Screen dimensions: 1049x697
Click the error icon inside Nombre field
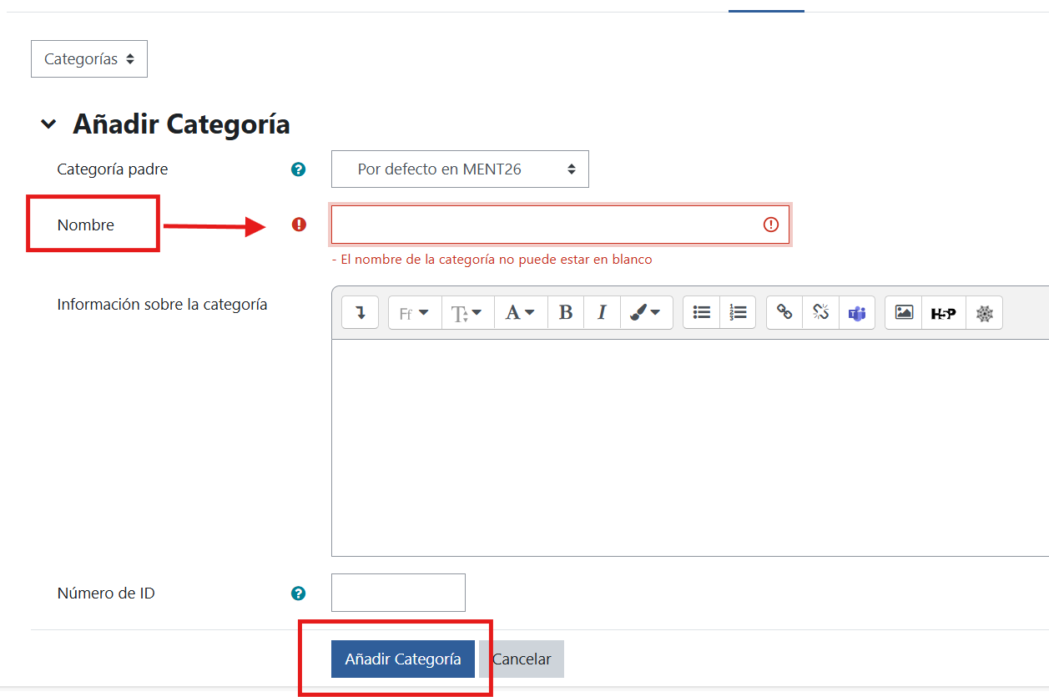point(770,225)
